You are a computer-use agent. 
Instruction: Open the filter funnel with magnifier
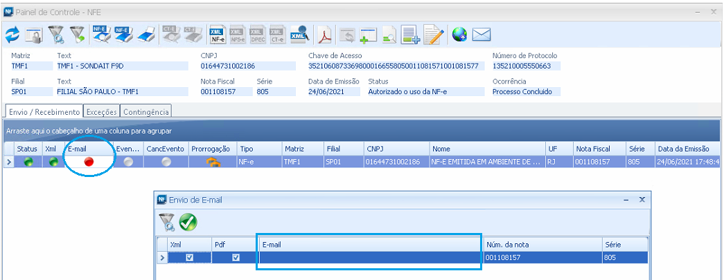pyautogui.click(x=56, y=35)
